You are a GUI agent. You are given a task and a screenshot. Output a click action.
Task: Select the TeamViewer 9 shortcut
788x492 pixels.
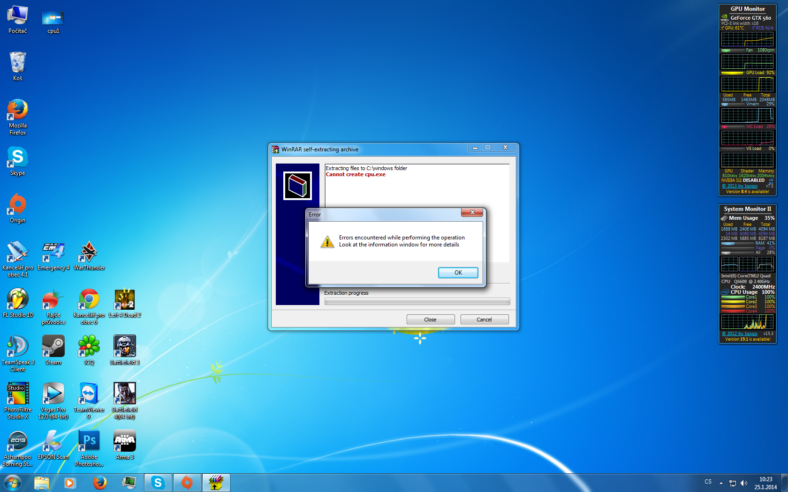[89, 401]
